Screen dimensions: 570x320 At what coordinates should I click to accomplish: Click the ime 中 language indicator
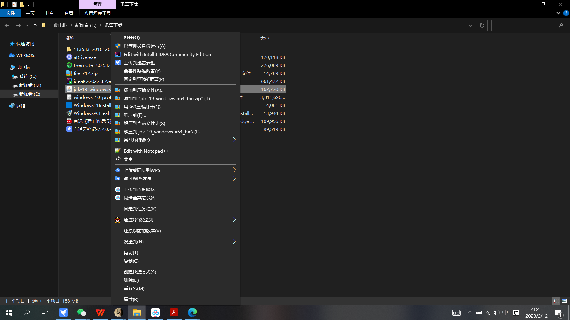point(505,313)
